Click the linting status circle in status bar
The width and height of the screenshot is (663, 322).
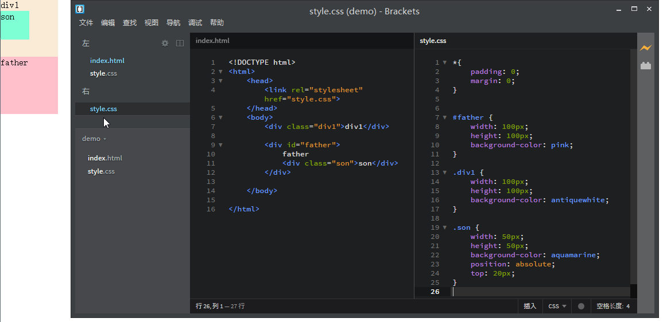click(581, 307)
